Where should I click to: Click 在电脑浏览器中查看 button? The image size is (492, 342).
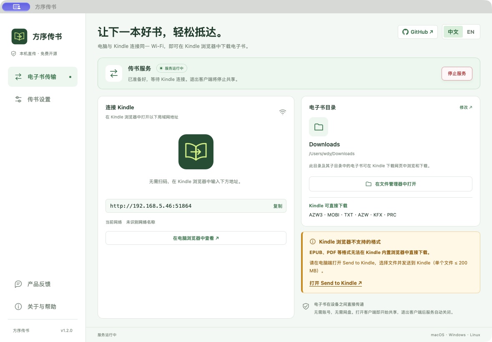tap(196, 238)
